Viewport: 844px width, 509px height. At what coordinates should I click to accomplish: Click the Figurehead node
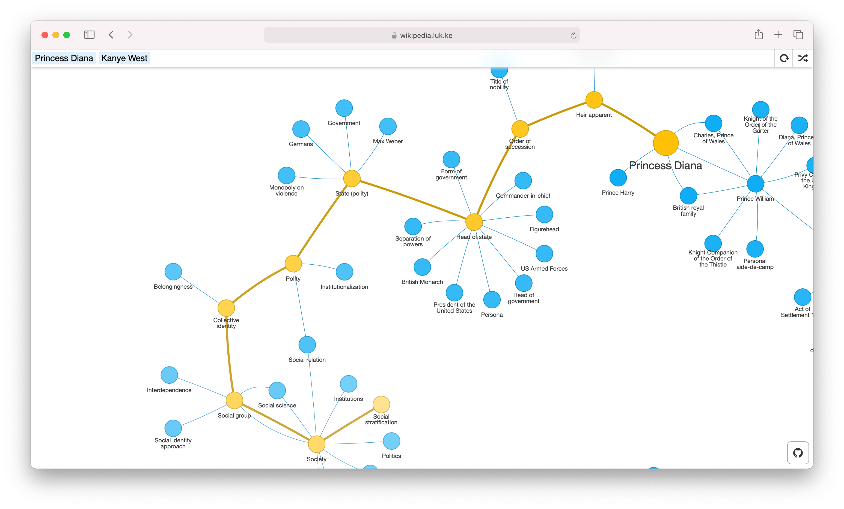(x=544, y=214)
